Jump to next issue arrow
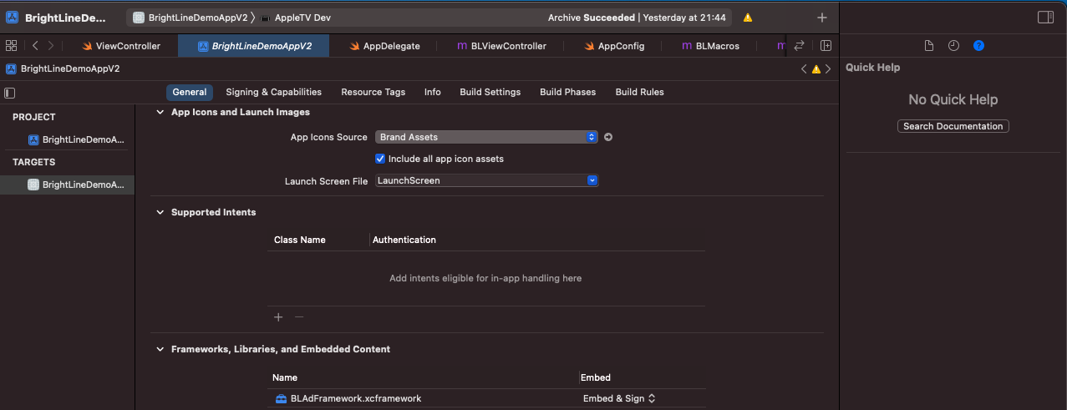The width and height of the screenshot is (1067, 410). point(829,68)
